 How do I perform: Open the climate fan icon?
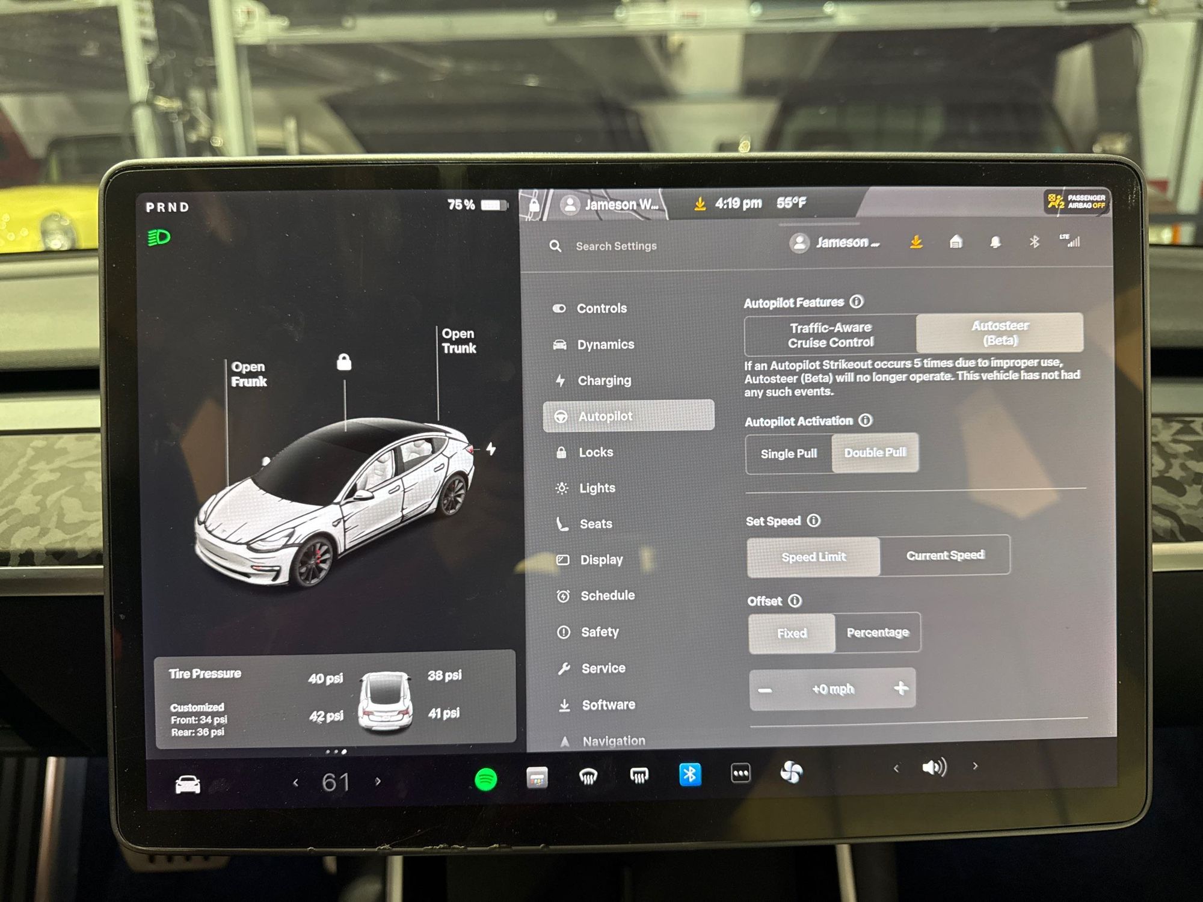tap(791, 772)
